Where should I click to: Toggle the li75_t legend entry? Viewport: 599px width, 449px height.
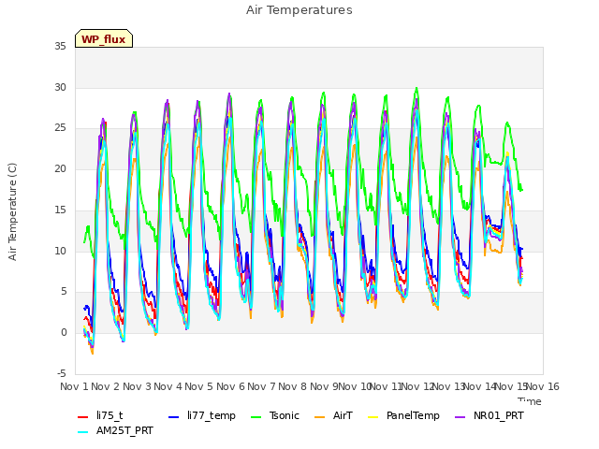(x=100, y=415)
